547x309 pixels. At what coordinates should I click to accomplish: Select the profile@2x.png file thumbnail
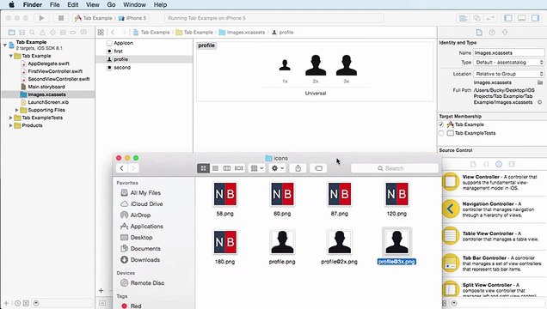point(340,242)
